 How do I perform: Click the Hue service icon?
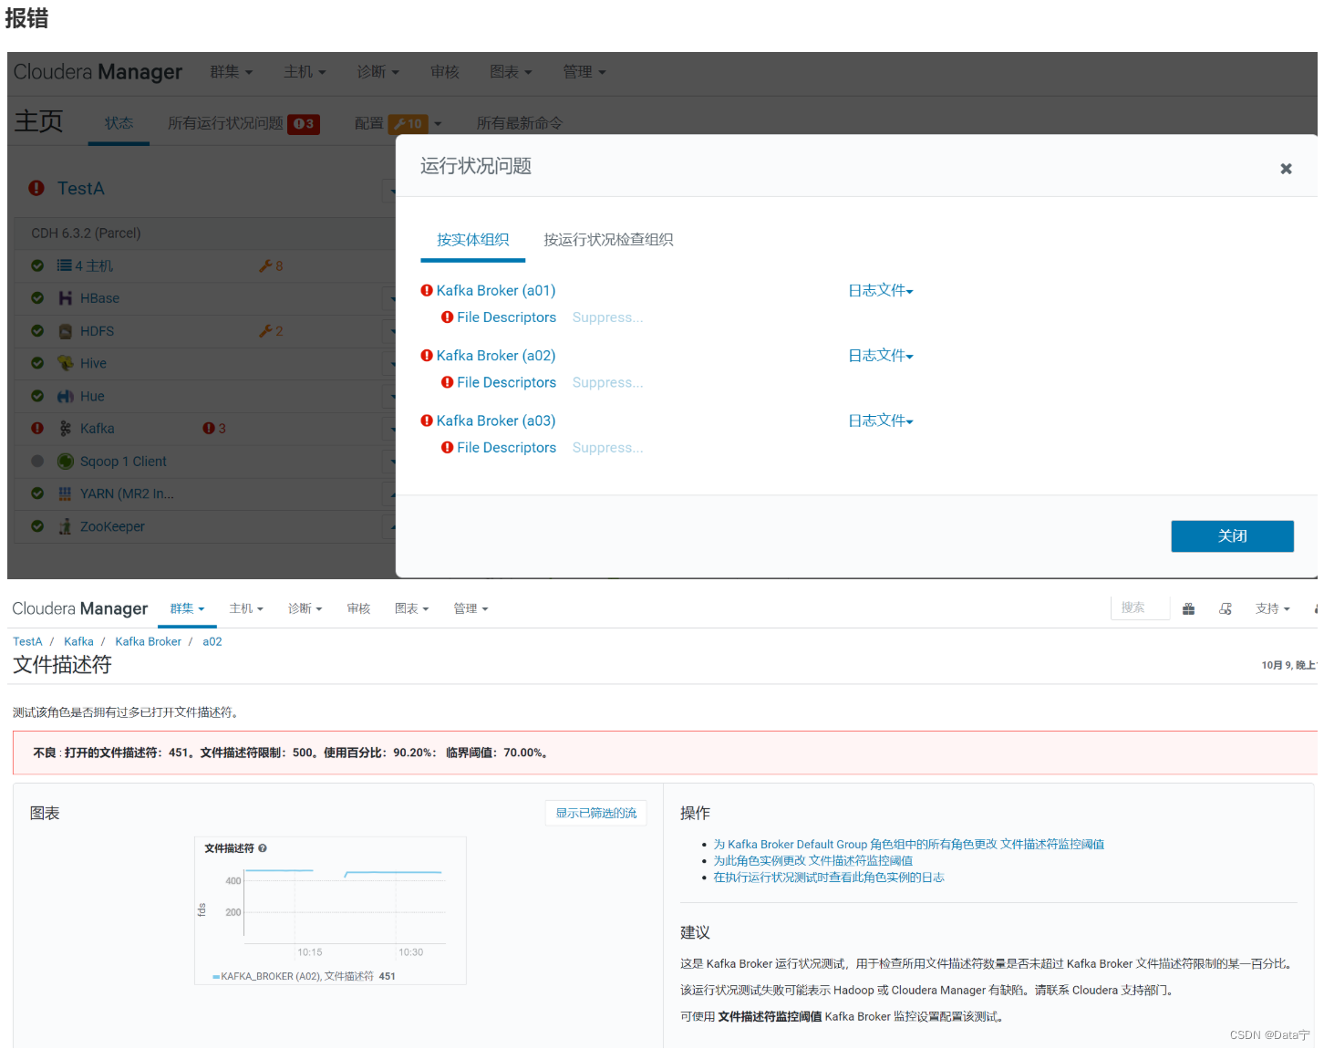(65, 396)
